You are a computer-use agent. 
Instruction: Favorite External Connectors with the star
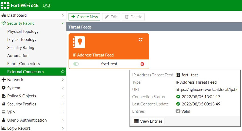click(x=63, y=72)
